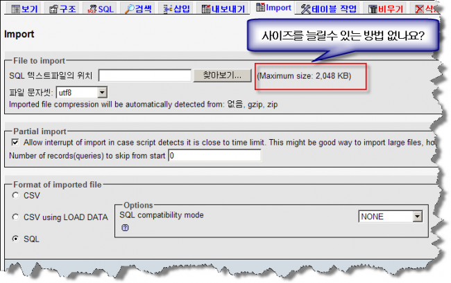Image resolution: width=451 pixels, height=283 pixels.
Task: Click the Export icon on the 내보내기 tab
Action: click(x=206, y=9)
